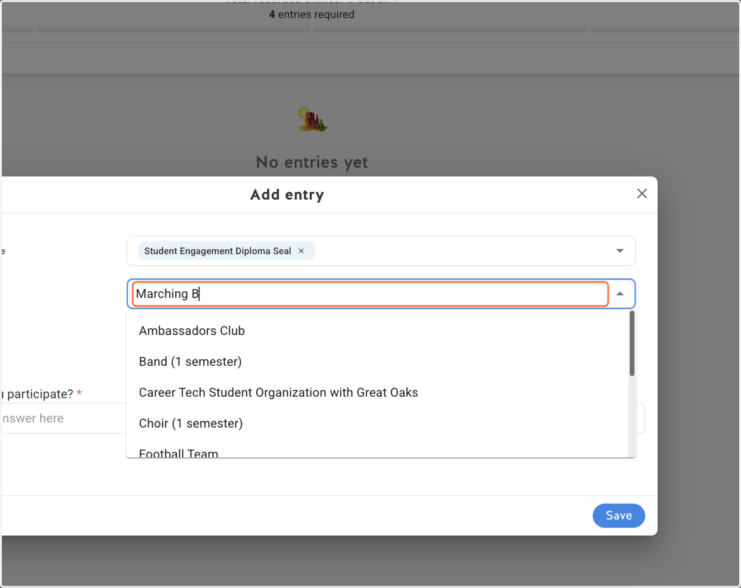
Task: Click the dropdown list scrollbar
Action: 632,344
